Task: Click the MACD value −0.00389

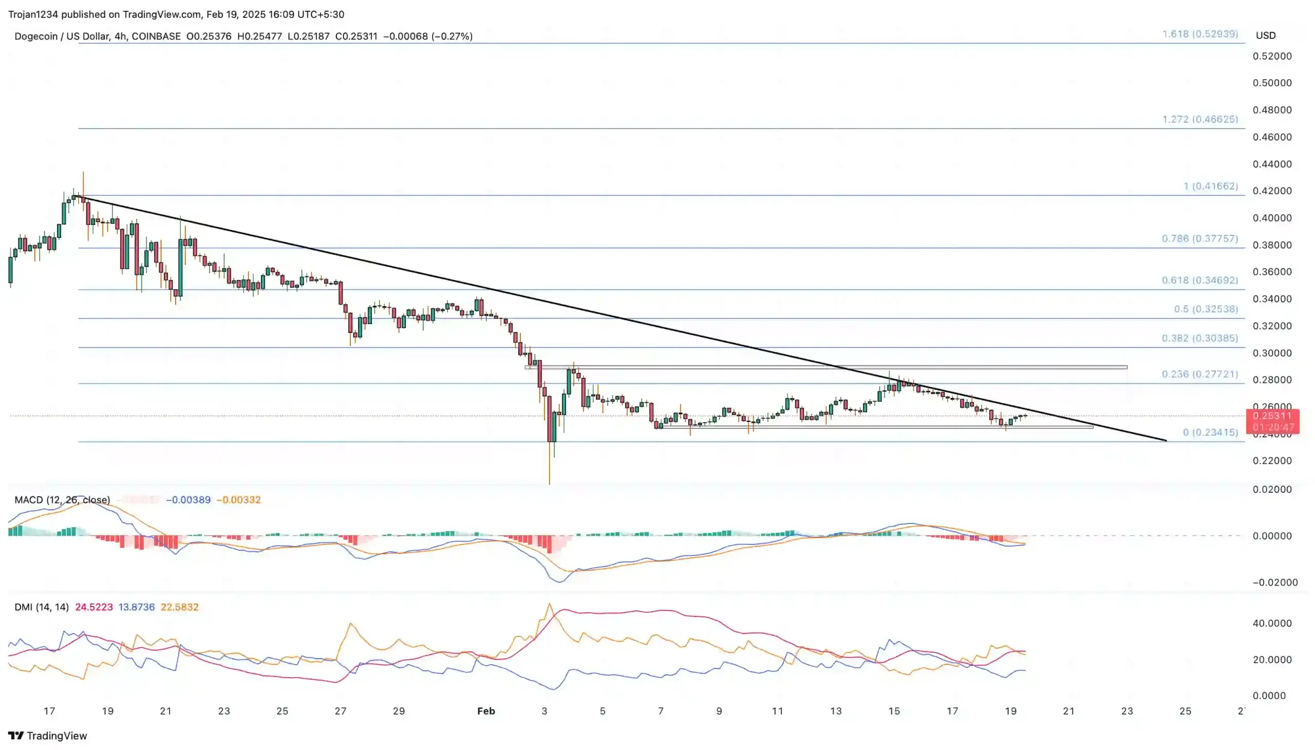Action: 188,500
